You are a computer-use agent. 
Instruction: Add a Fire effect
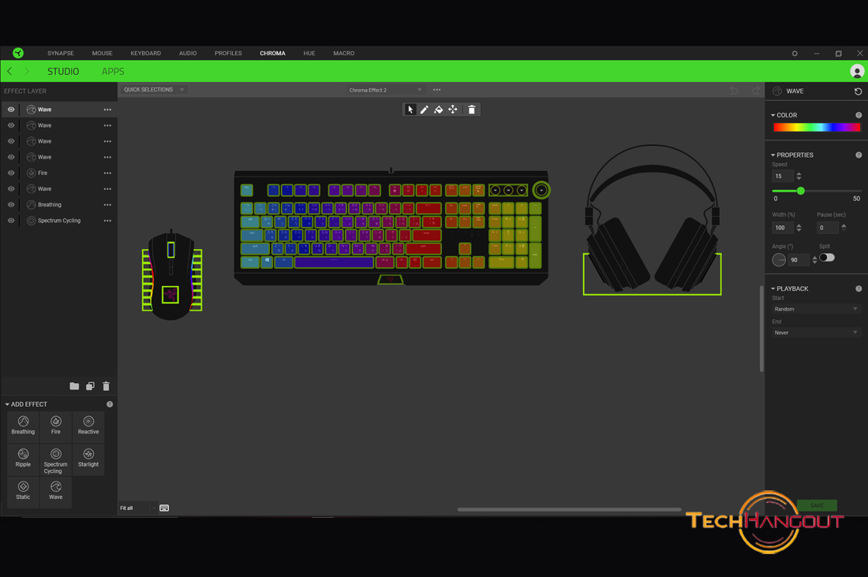(x=56, y=426)
